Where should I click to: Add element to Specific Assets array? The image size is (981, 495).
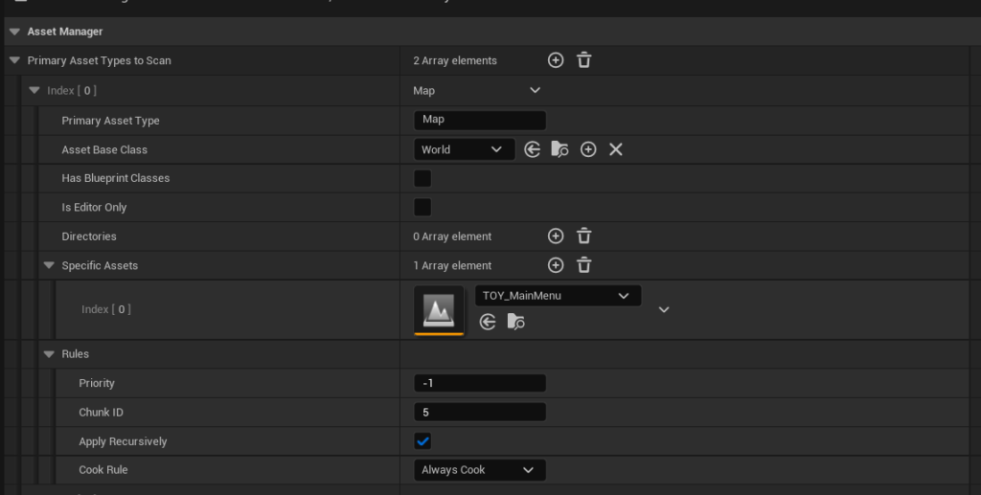click(556, 265)
